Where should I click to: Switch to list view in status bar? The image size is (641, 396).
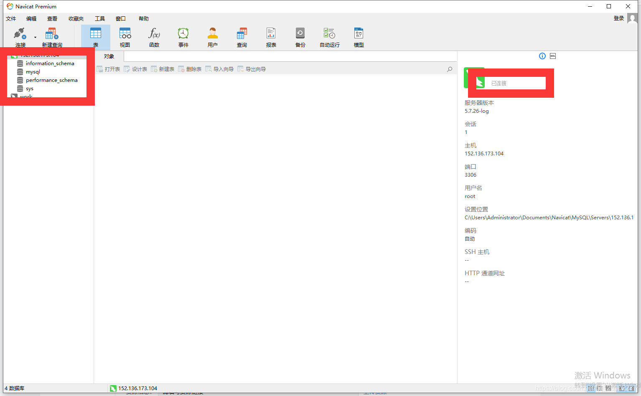pos(591,388)
